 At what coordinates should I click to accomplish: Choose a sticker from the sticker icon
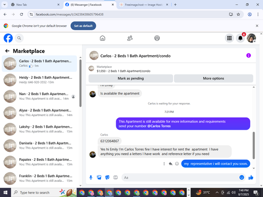pyautogui.click(x=107, y=178)
